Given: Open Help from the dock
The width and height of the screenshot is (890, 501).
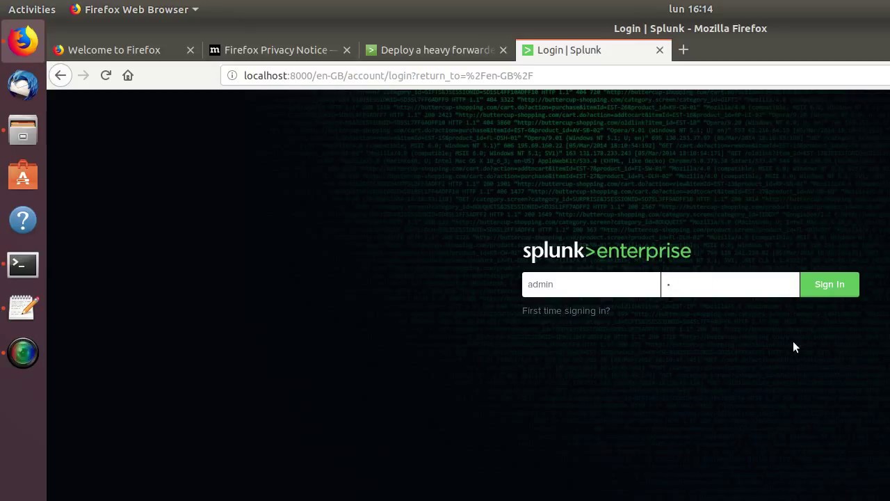Looking at the screenshot, I should (x=23, y=220).
